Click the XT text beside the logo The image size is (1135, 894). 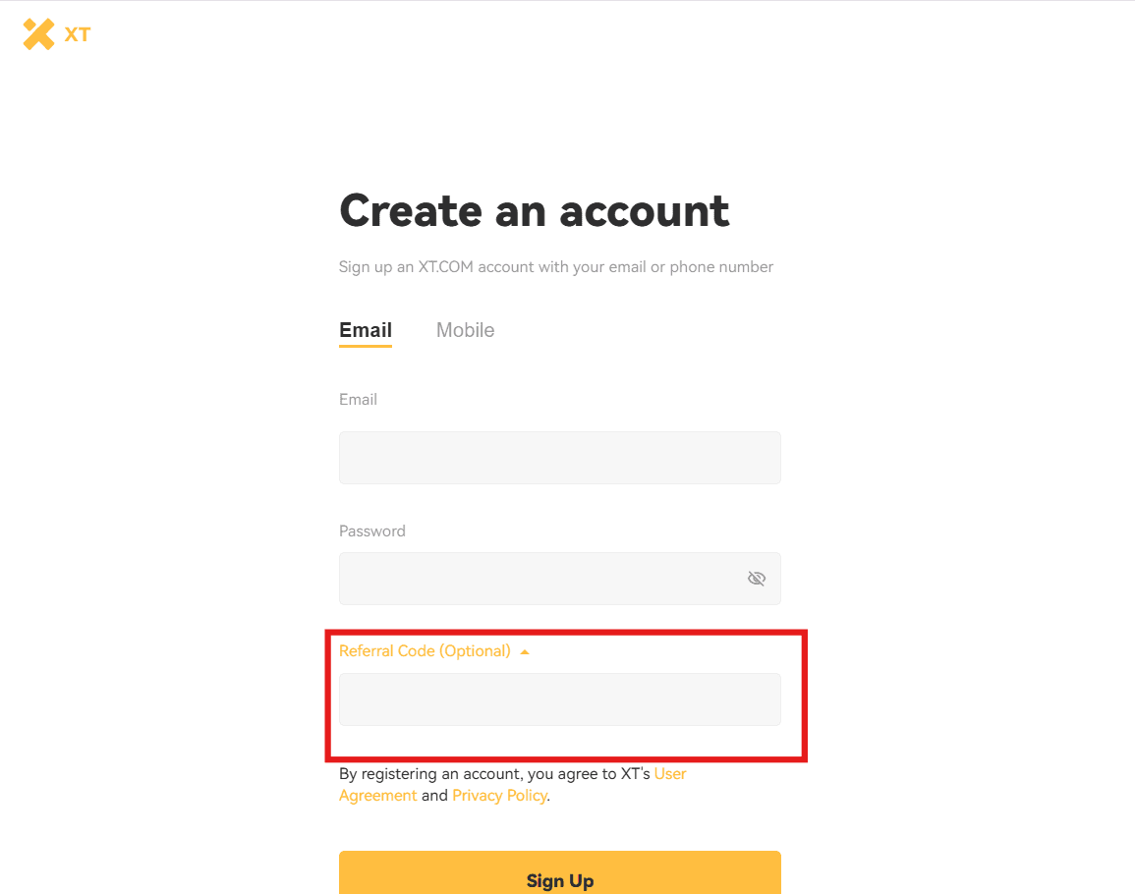coord(78,34)
